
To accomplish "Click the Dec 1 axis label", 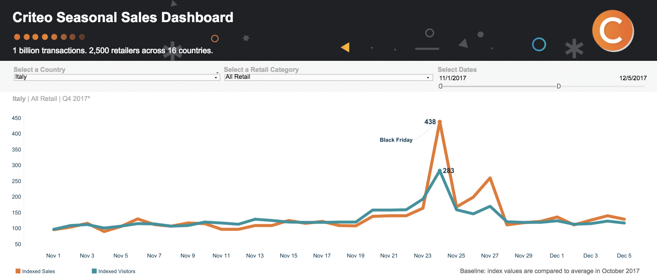I will click(x=557, y=256).
